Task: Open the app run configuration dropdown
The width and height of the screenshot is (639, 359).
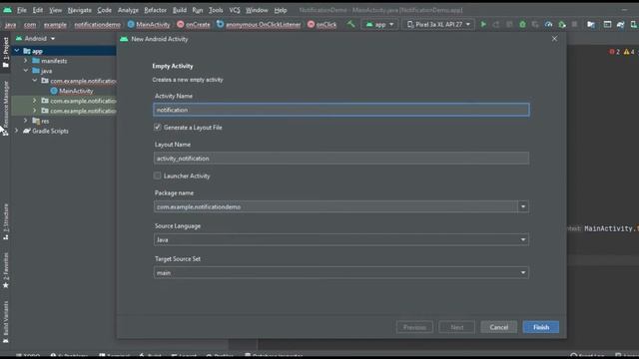Action: (x=379, y=24)
